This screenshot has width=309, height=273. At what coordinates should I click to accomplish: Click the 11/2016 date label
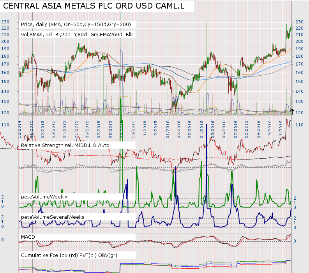[281, 129]
